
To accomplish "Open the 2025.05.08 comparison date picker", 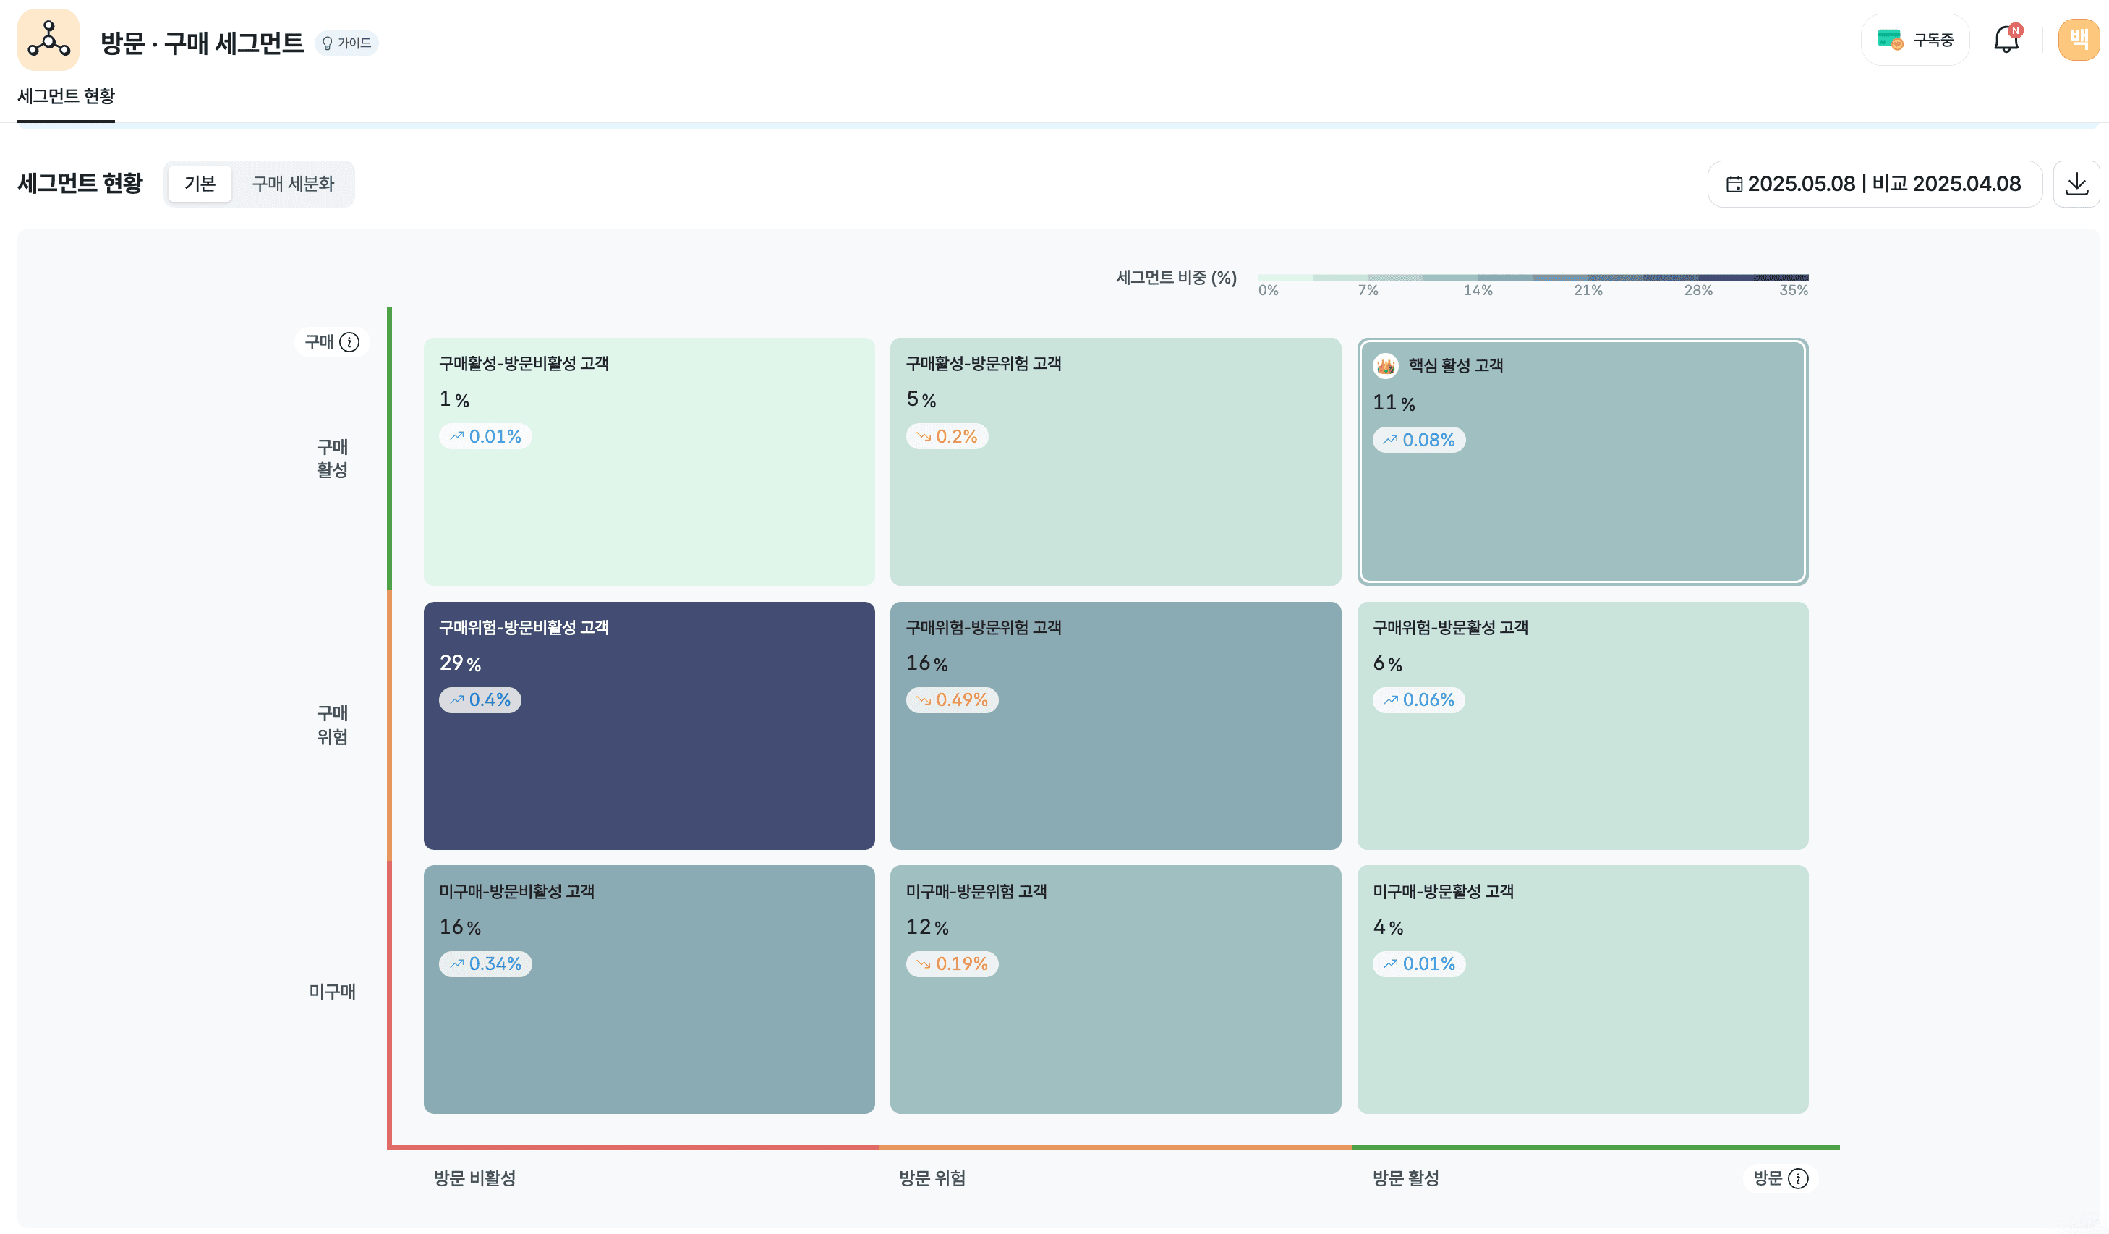I will (1874, 183).
